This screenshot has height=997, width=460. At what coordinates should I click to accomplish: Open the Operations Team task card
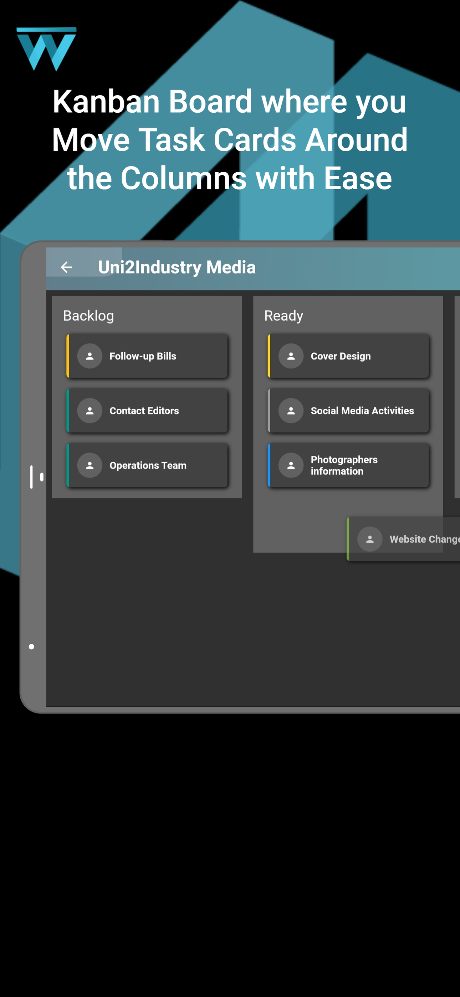[x=147, y=465]
